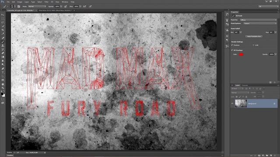The height and width of the screenshot is (157, 280).
Task: Click the Create new adjustment layer icon
Action: tap(263, 155)
